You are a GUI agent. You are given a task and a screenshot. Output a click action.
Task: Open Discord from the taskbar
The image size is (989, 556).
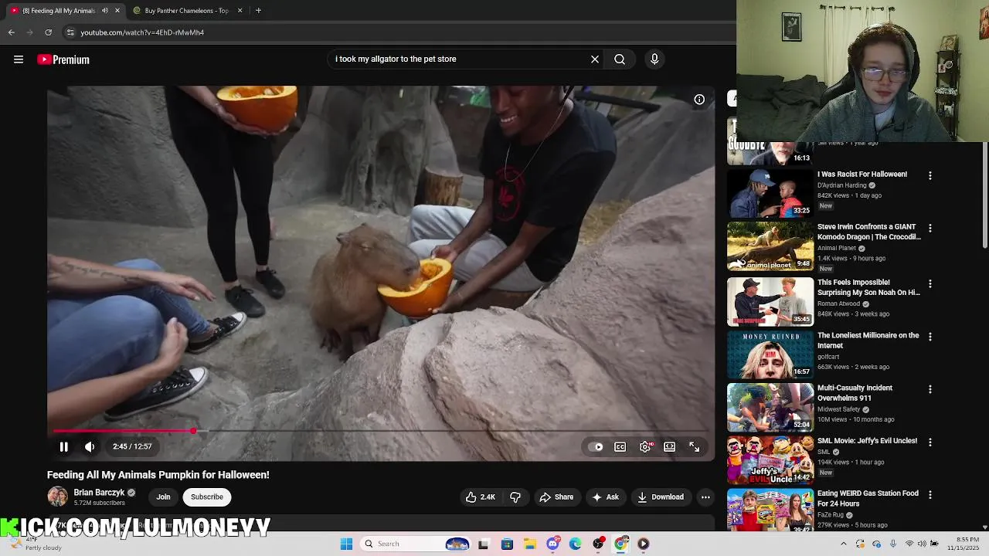pyautogui.click(x=552, y=544)
